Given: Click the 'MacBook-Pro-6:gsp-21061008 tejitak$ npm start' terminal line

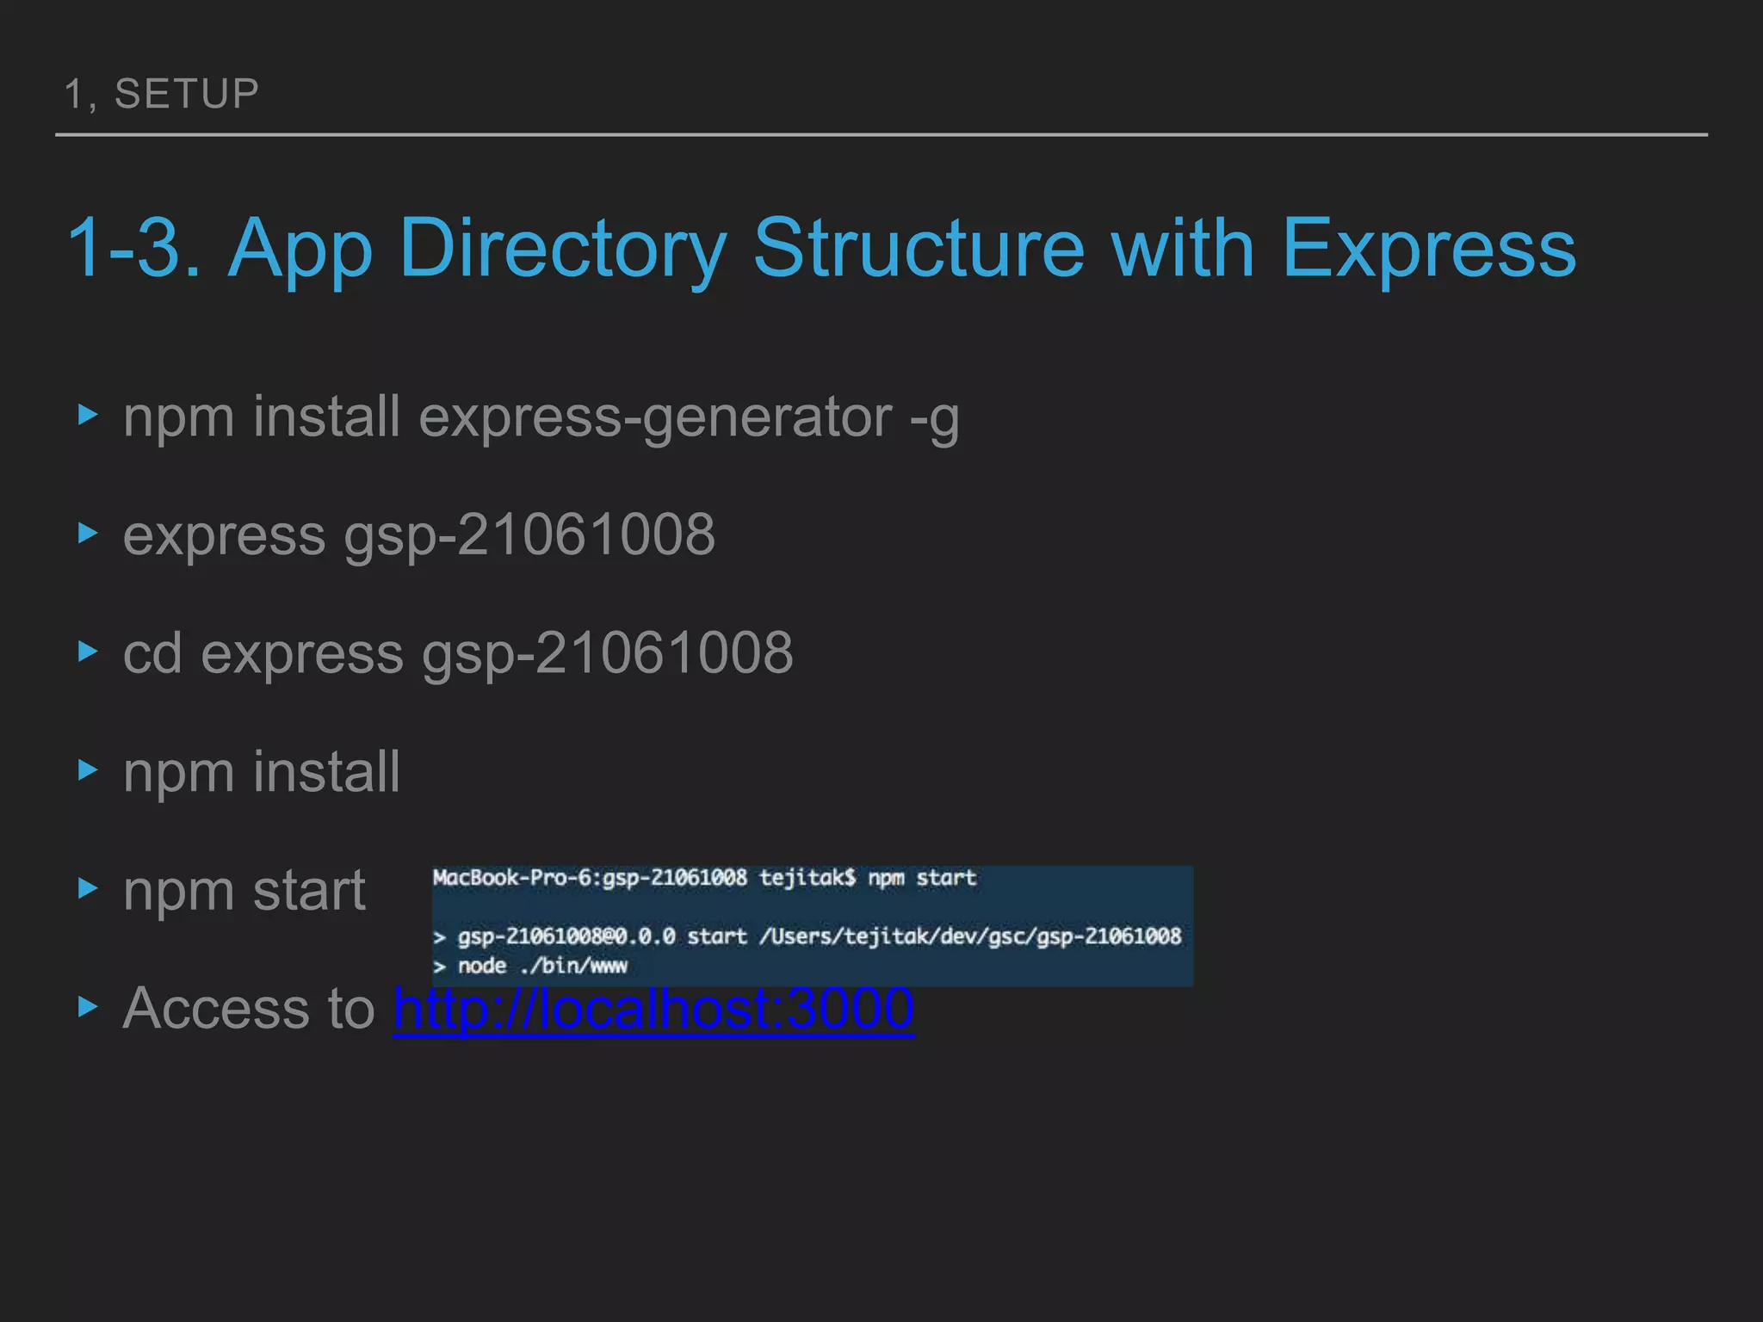Looking at the screenshot, I should [x=704, y=878].
